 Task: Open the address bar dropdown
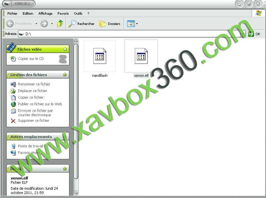(243, 34)
